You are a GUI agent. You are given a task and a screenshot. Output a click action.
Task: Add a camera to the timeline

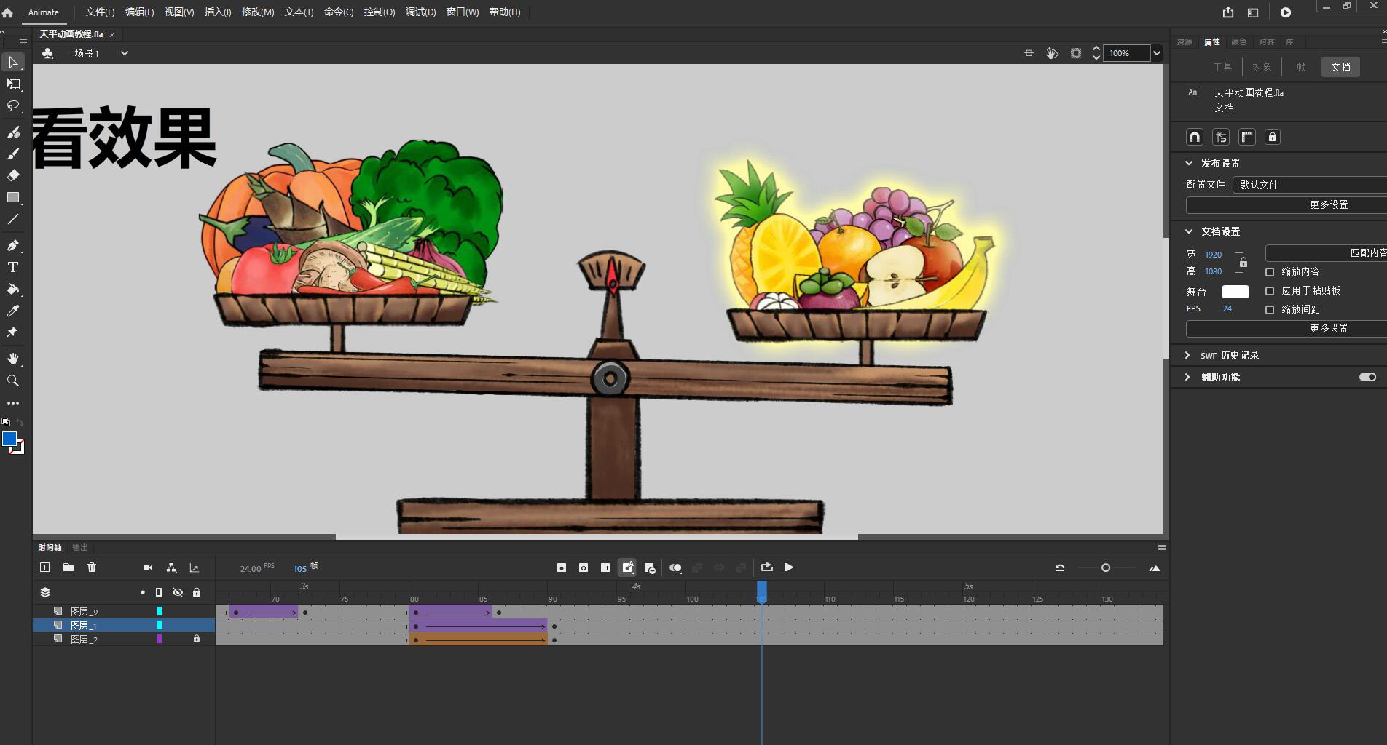(x=148, y=567)
